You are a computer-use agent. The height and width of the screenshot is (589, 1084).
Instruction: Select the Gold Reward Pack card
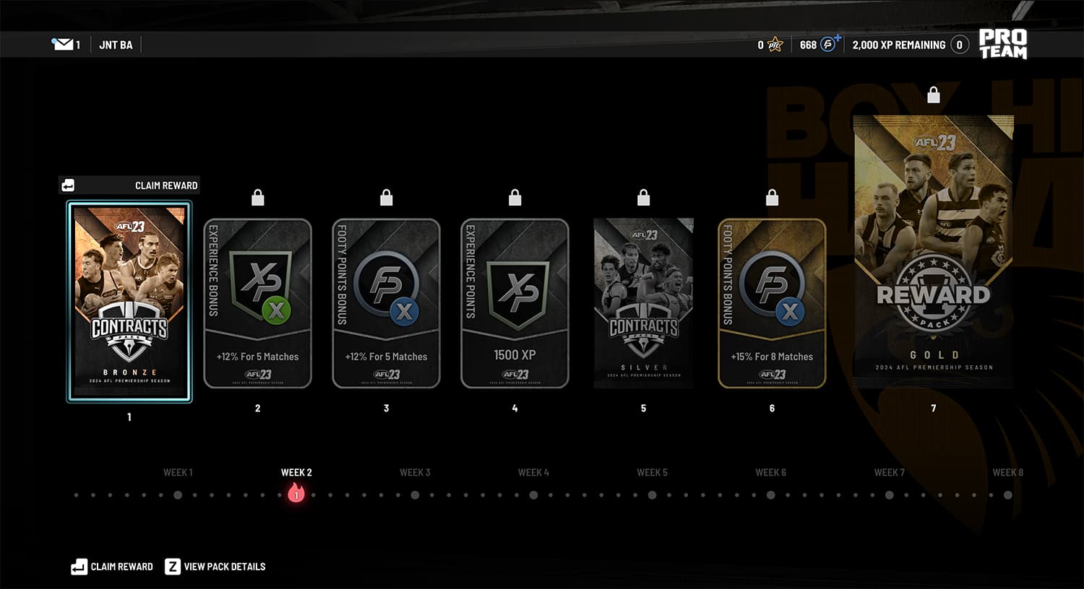(934, 250)
